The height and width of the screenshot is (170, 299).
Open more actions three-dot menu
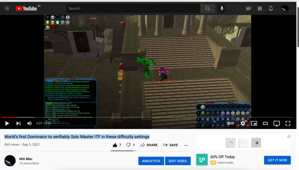(x=186, y=145)
